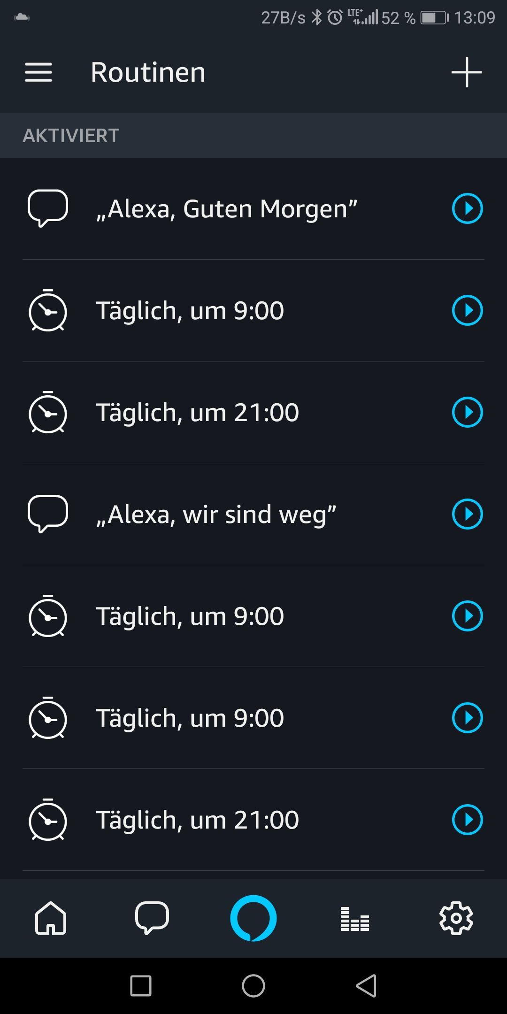Viewport: 507px width, 1014px height.
Task: Click speech bubble icon beside "Guten Morgen"
Action: (x=48, y=208)
